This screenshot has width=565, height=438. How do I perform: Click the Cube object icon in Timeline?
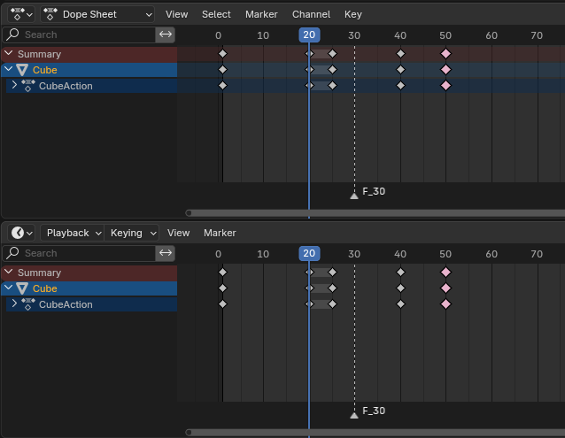point(22,288)
